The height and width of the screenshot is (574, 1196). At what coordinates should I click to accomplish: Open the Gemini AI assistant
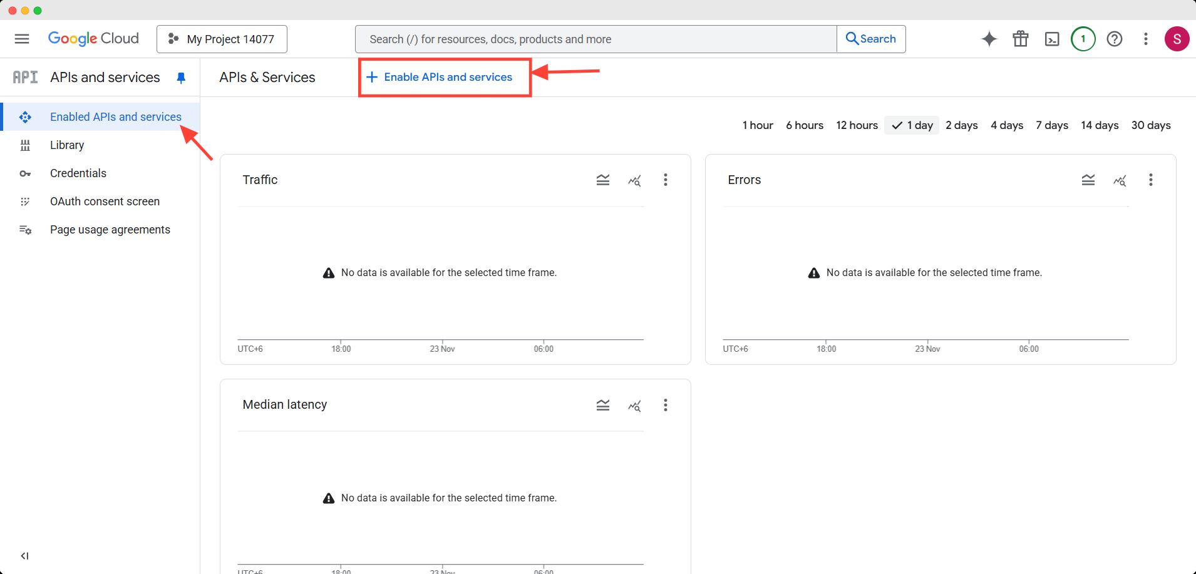(x=989, y=38)
